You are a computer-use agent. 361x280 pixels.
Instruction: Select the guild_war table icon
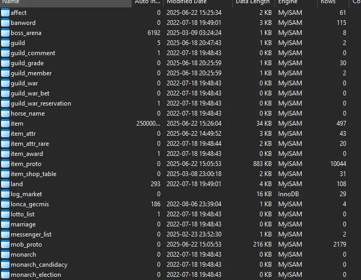click(x=5, y=83)
